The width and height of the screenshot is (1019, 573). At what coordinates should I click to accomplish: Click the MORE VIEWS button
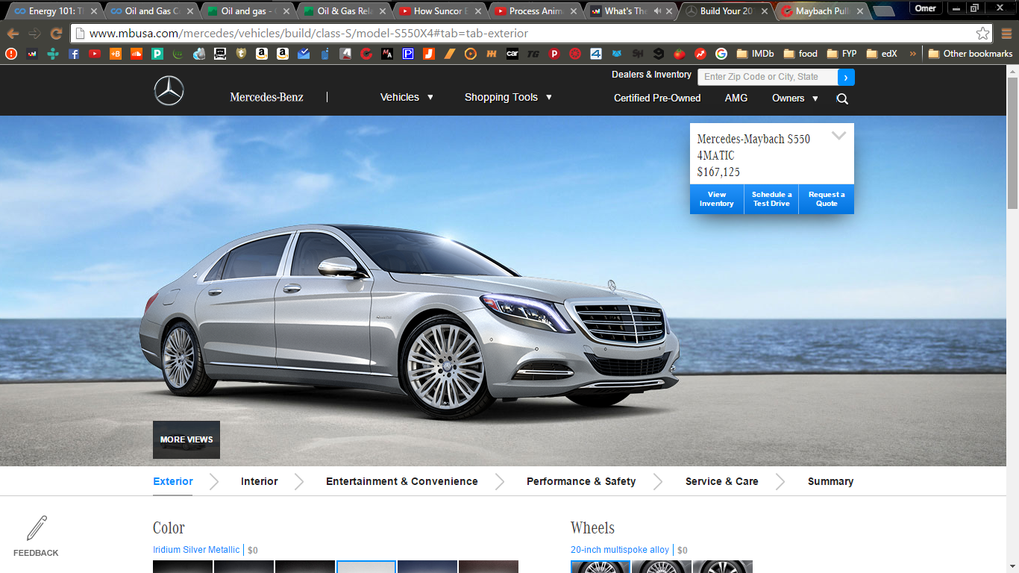click(186, 439)
